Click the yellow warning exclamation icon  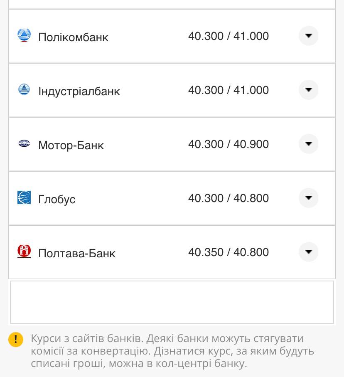tap(15, 340)
